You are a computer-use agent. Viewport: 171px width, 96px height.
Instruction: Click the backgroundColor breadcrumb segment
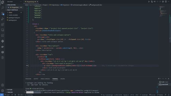pos(96,5)
